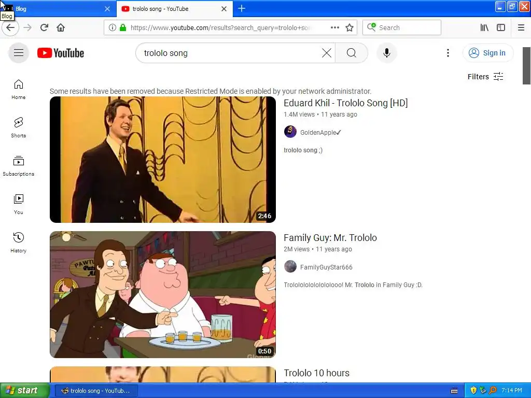The width and height of the screenshot is (531, 398).
Task: Click the Firefox Search box
Action: point(402,27)
